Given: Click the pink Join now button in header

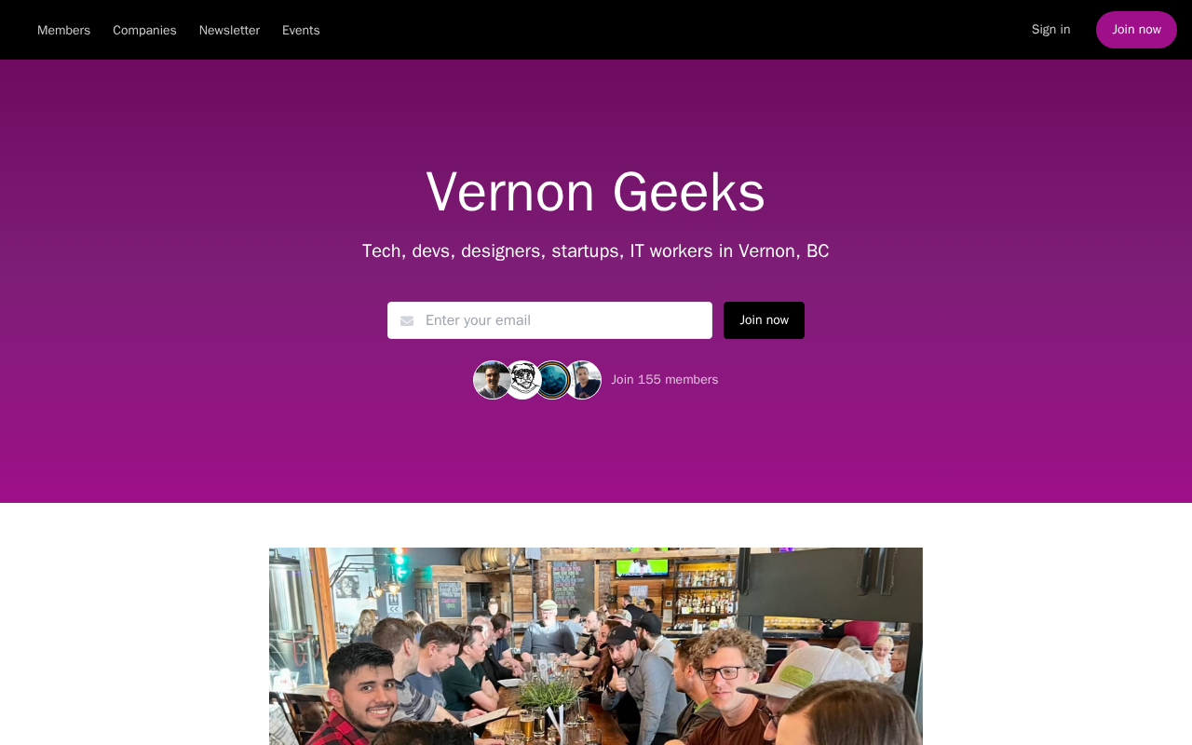Looking at the screenshot, I should 1136,30.
